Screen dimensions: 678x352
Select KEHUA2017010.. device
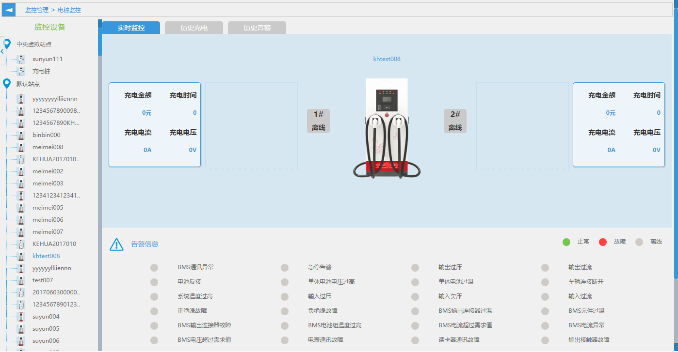click(x=56, y=159)
